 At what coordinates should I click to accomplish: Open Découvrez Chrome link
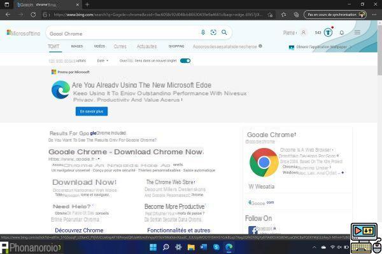coord(79,230)
